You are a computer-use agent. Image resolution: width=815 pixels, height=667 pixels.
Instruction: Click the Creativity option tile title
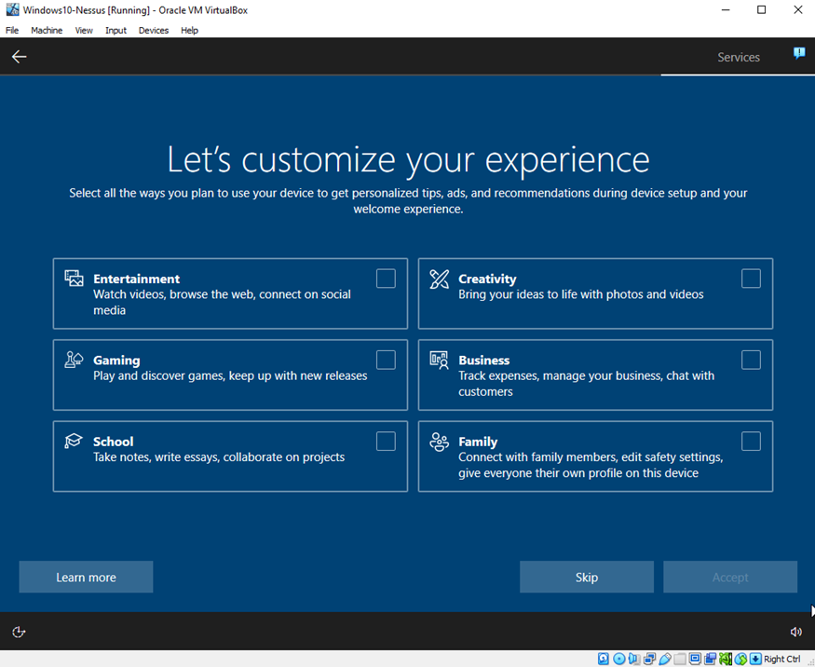pyautogui.click(x=487, y=279)
